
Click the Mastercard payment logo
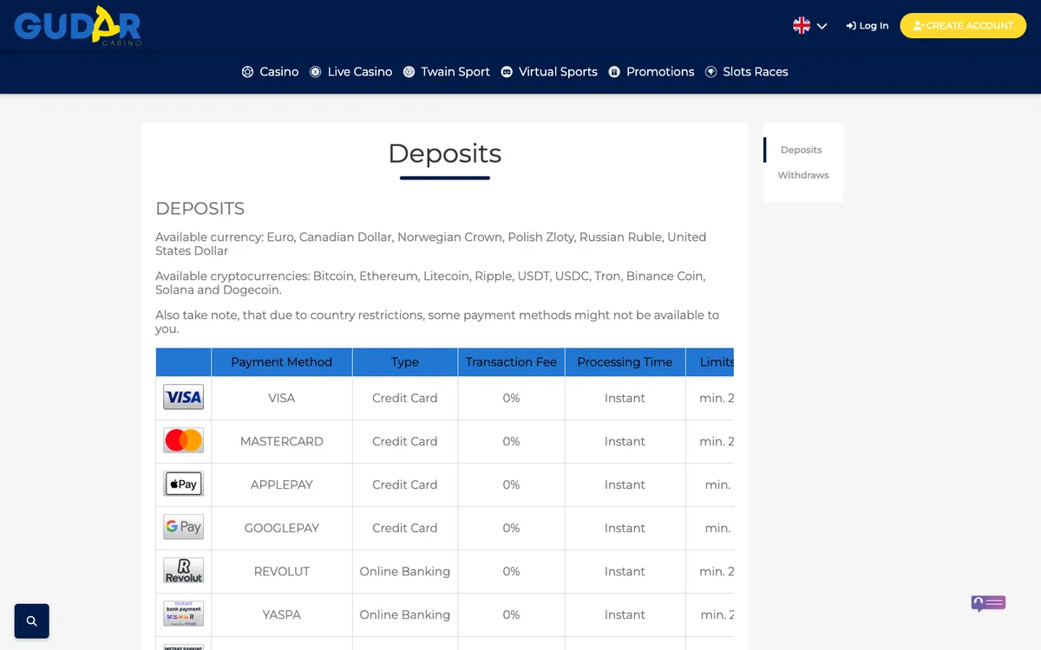click(x=184, y=441)
